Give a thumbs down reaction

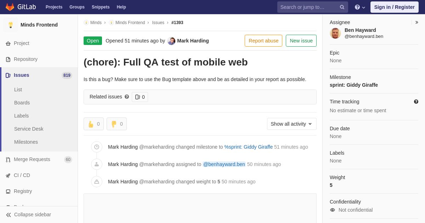click(x=117, y=124)
